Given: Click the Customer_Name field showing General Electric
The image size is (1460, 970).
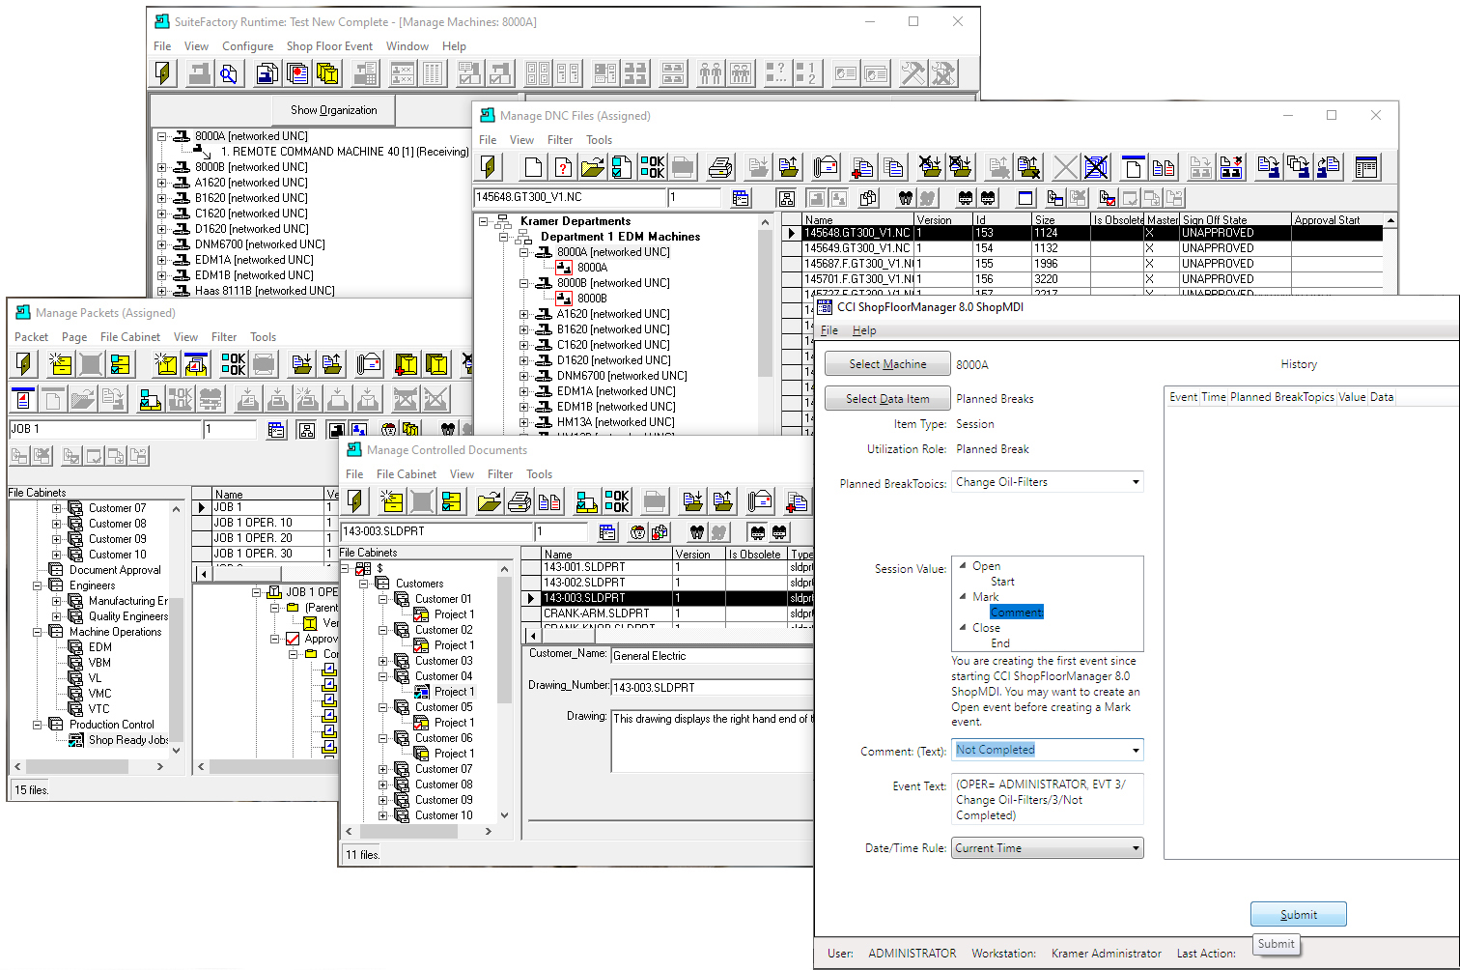Looking at the screenshot, I should (713, 656).
